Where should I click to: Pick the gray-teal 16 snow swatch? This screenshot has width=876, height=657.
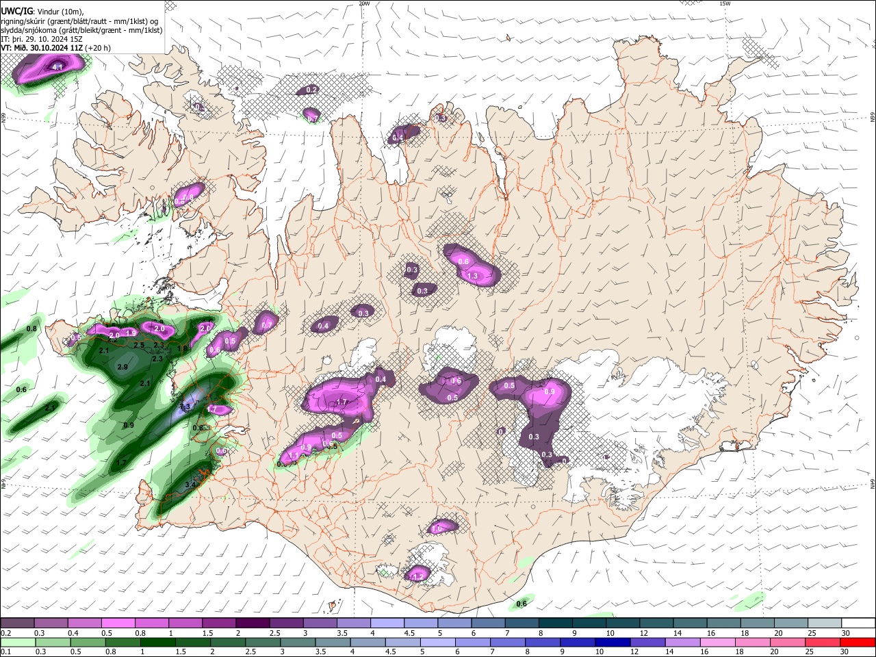724,623
